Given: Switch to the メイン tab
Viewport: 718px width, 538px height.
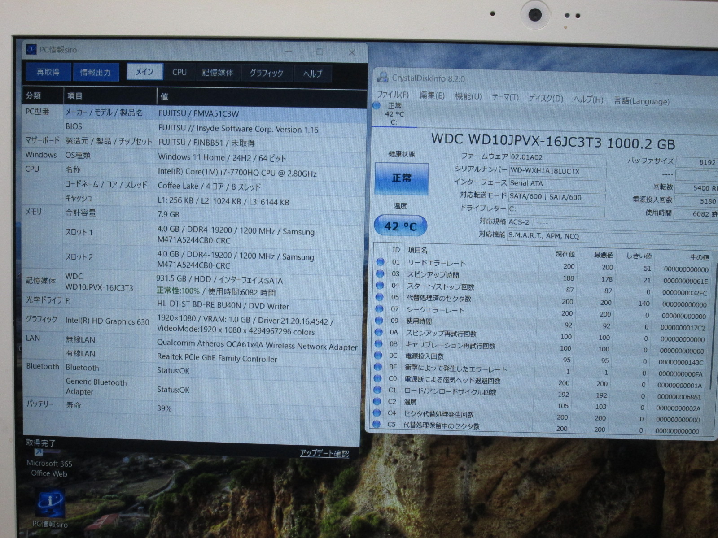Looking at the screenshot, I should pyautogui.click(x=144, y=72).
